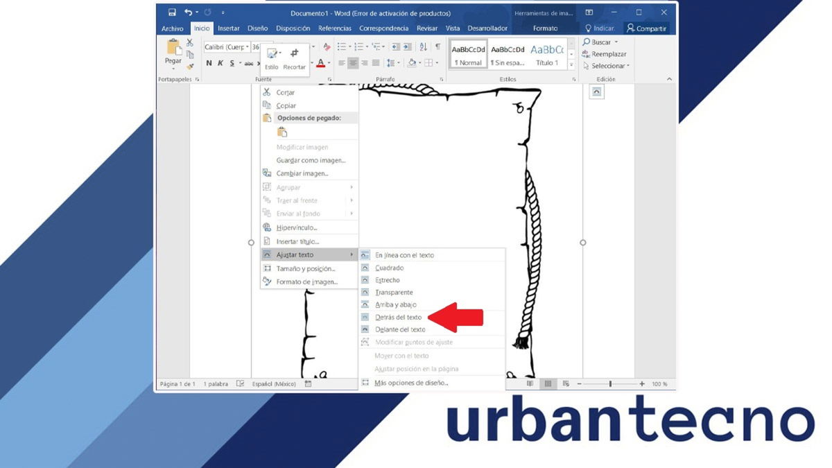Click the Cortar scissors icon in Portapapeles
832x468 pixels.
(x=189, y=42)
